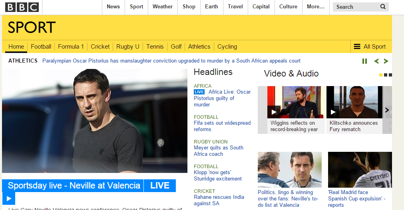The width and height of the screenshot is (404, 210).
Task: Open the Shop link
Action: click(x=189, y=7)
